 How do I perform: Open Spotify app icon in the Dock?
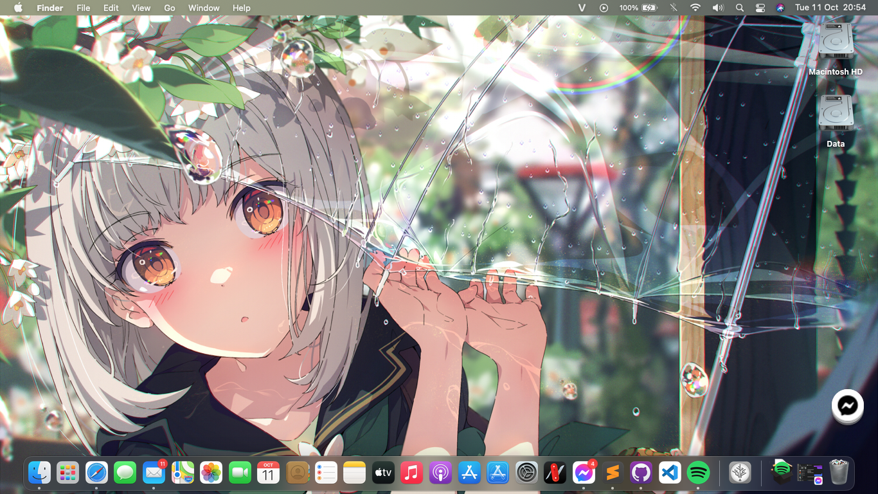click(698, 473)
